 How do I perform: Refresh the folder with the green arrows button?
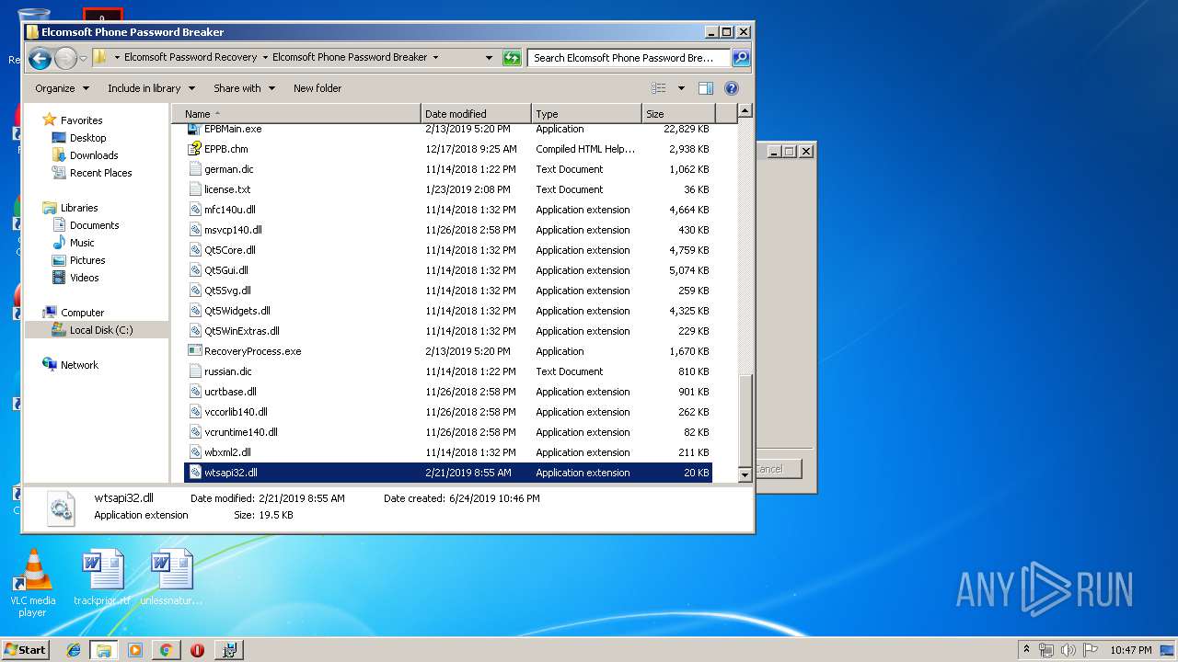pos(512,58)
